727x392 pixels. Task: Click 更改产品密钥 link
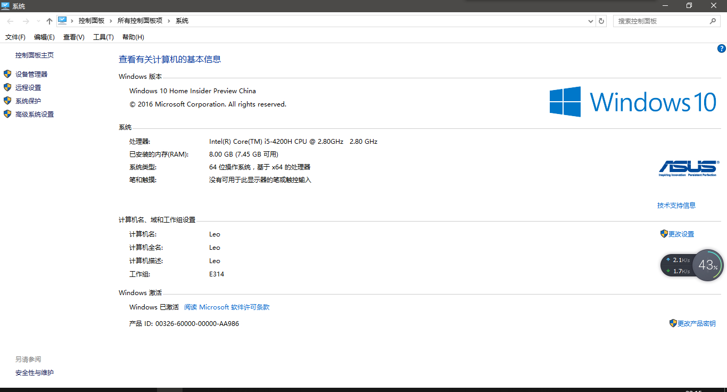[x=697, y=324]
